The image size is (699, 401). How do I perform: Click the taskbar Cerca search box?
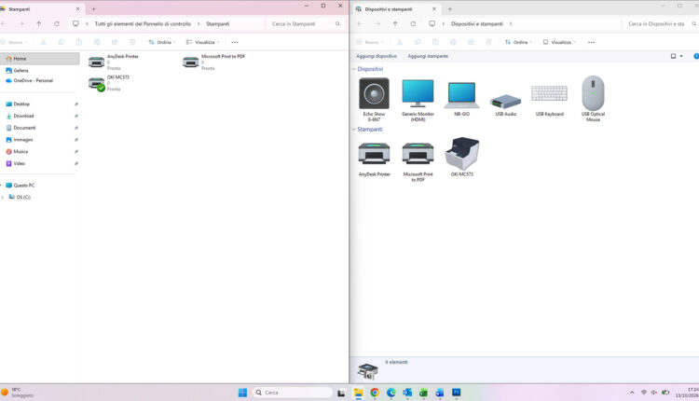(292, 393)
